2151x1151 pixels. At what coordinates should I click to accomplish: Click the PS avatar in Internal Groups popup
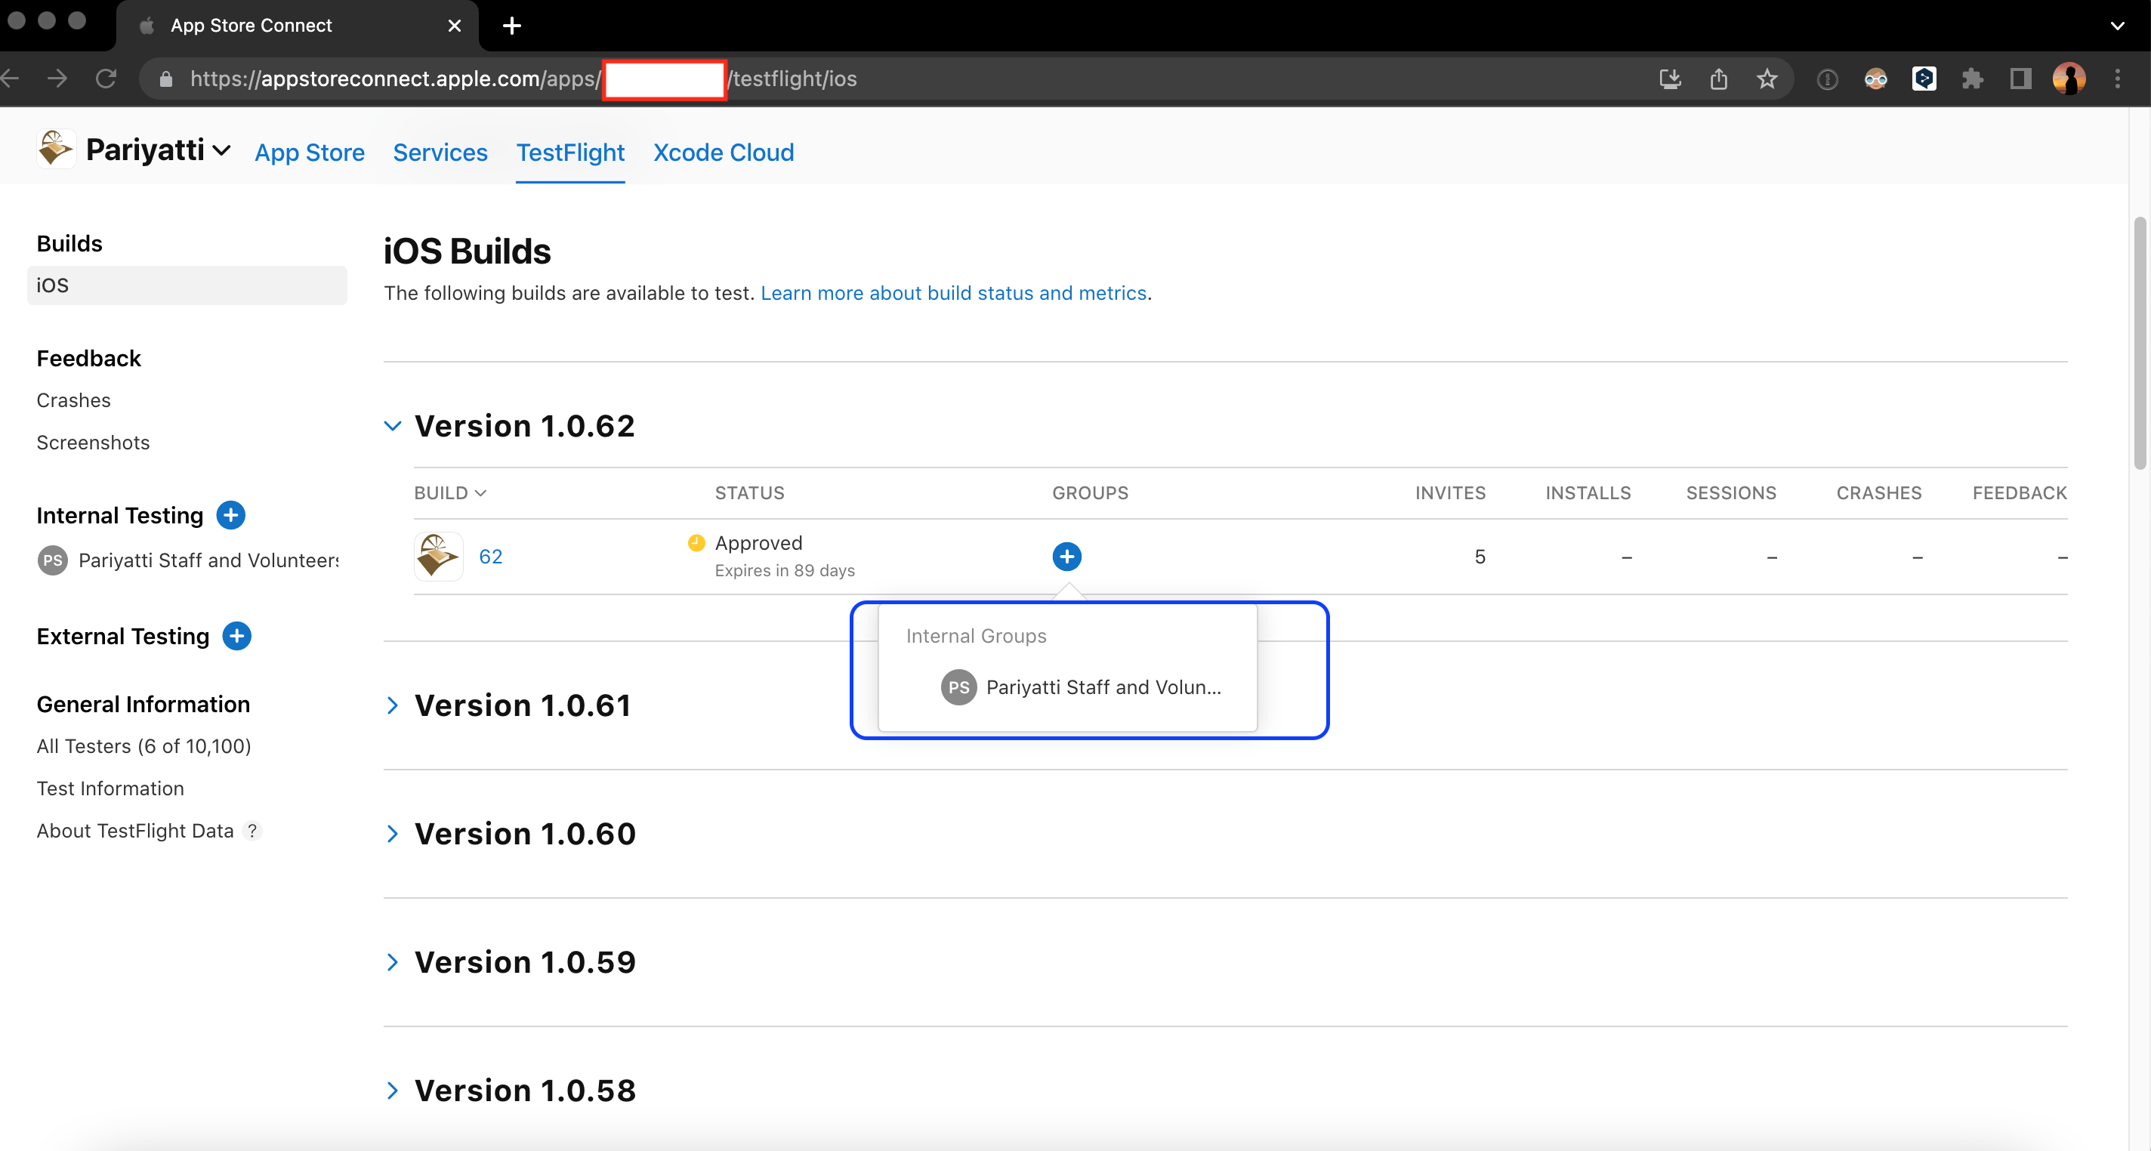pyautogui.click(x=958, y=687)
